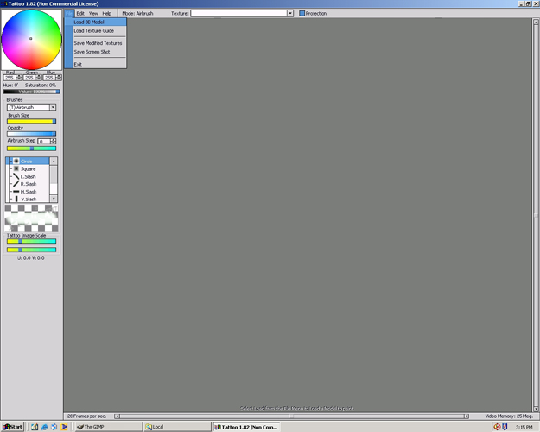Launch the yellow media player quick launch icon
The height and width of the screenshot is (432, 540).
[64, 427]
